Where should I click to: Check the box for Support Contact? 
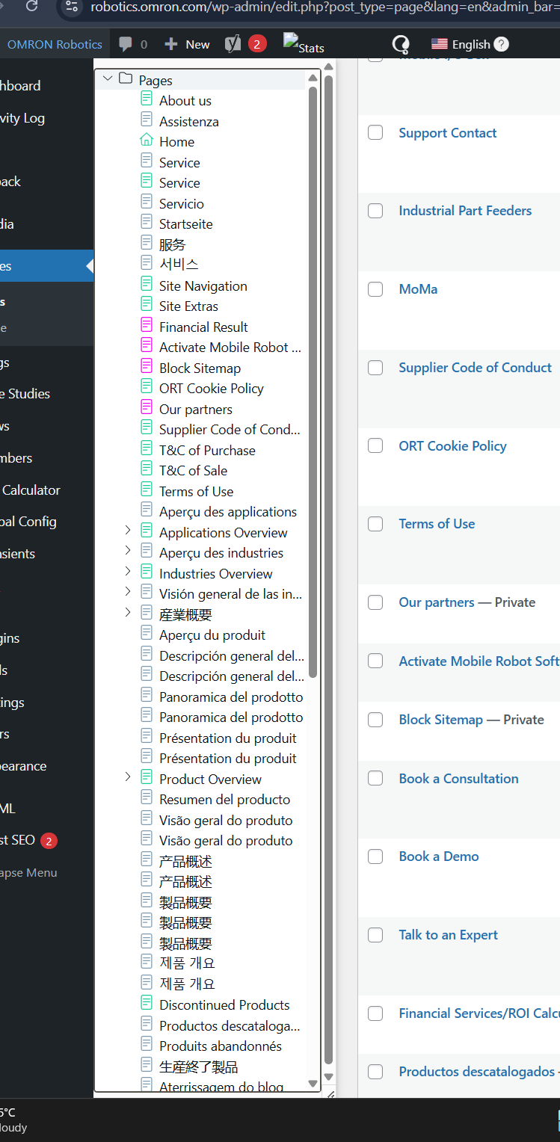[x=375, y=132]
